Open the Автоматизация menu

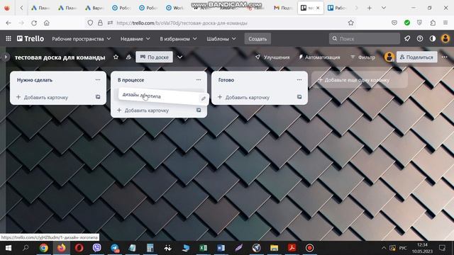point(319,57)
